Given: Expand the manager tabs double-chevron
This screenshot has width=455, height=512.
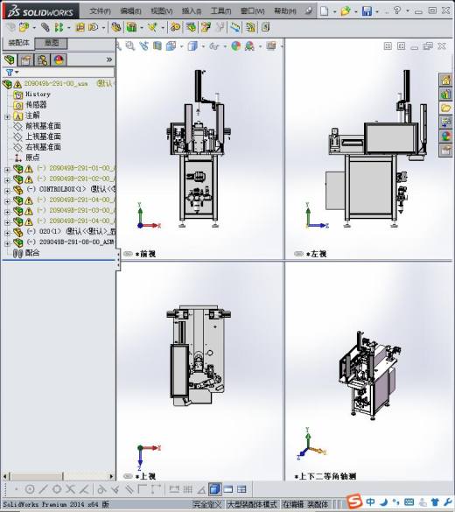Looking at the screenshot, I should coord(109,60).
